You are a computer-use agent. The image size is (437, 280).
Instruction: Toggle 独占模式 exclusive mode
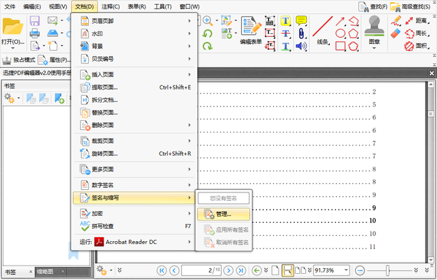click(x=18, y=59)
